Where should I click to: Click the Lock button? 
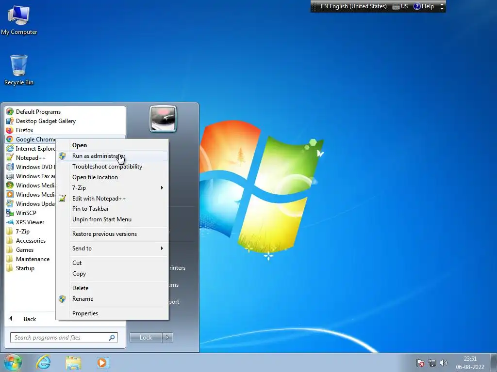[146, 338]
